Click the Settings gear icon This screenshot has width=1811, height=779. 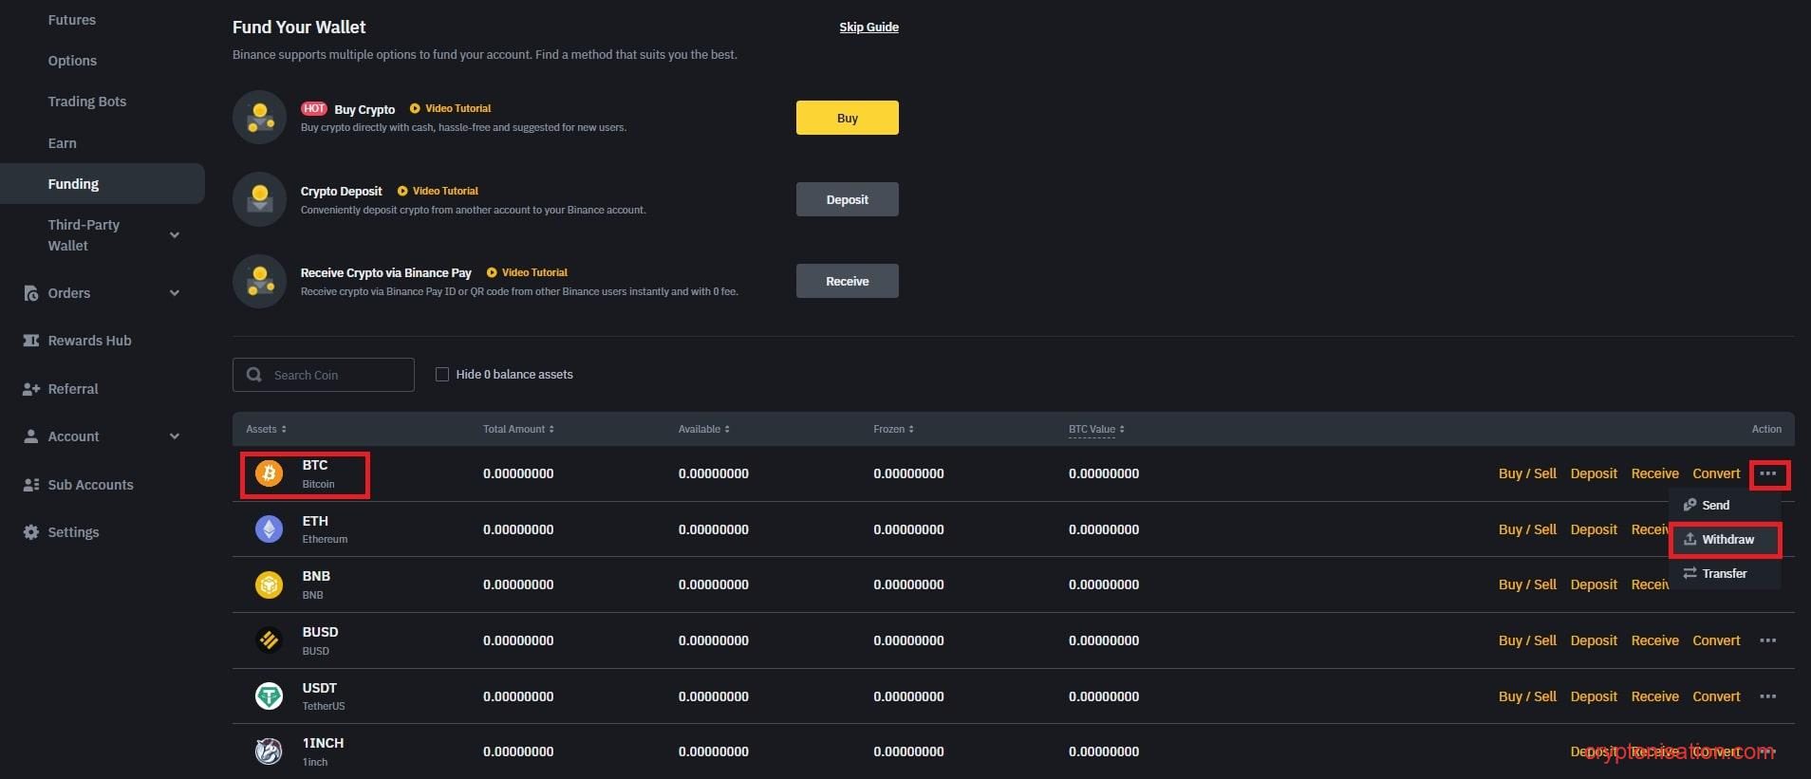click(x=31, y=532)
